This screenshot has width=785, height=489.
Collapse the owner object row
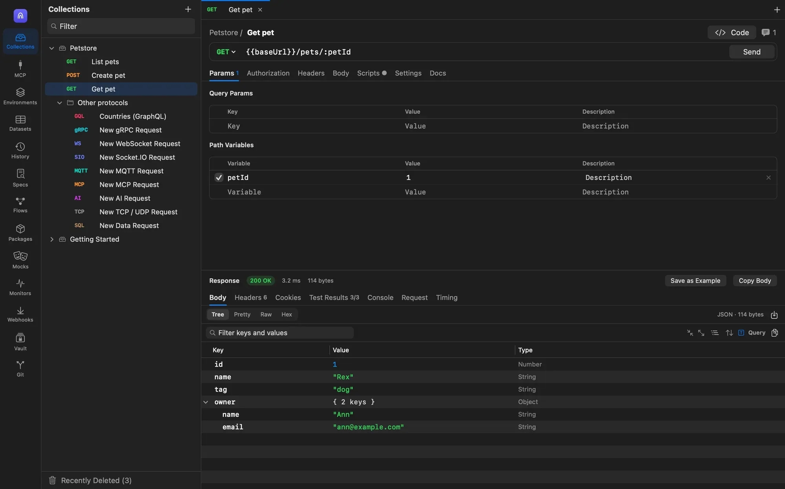pos(206,402)
